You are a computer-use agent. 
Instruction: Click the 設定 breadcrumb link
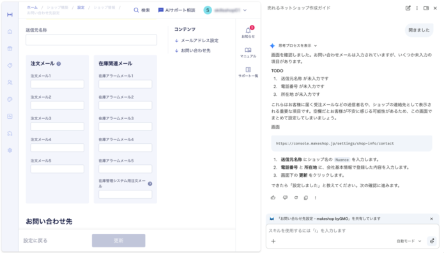pyautogui.click(x=81, y=8)
